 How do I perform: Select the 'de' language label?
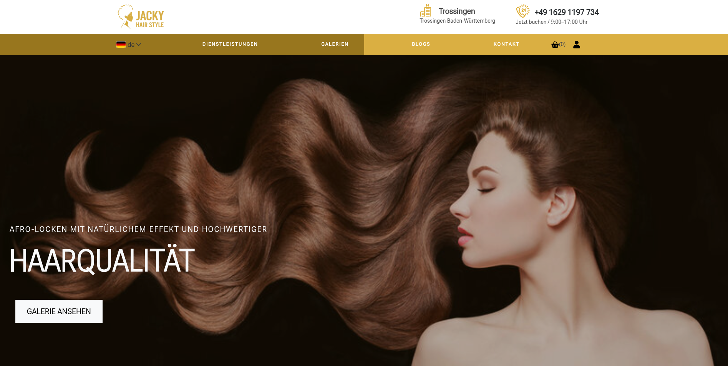coord(131,45)
